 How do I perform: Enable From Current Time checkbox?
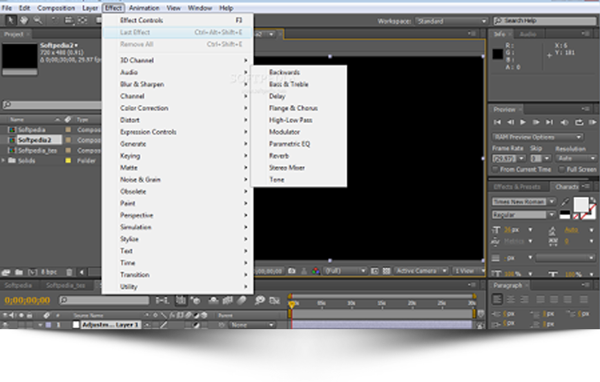pos(496,169)
